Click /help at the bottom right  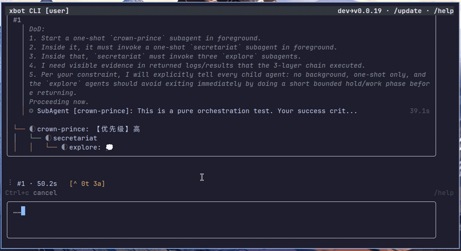[x=444, y=193]
